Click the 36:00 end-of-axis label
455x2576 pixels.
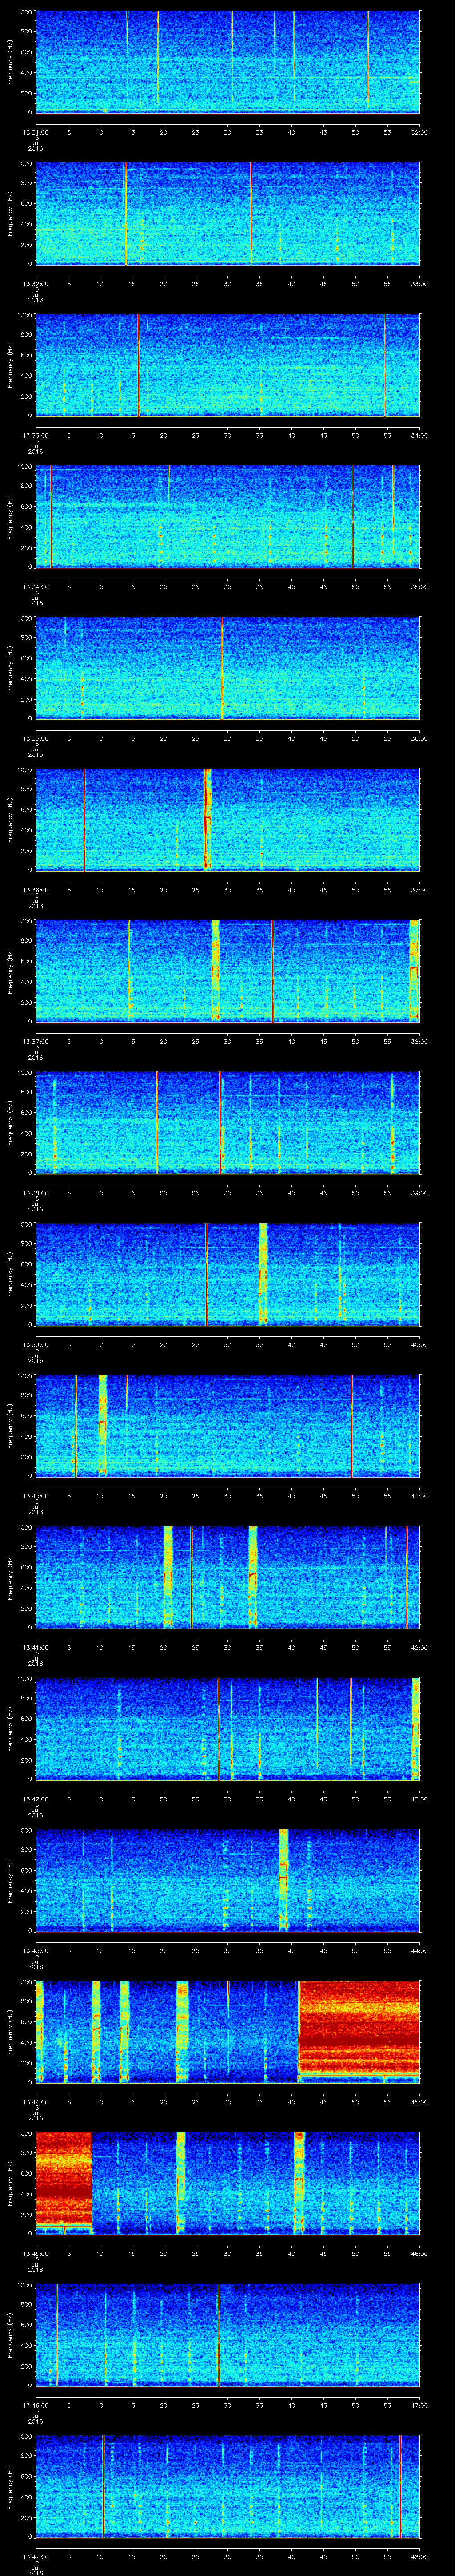click(x=419, y=738)
